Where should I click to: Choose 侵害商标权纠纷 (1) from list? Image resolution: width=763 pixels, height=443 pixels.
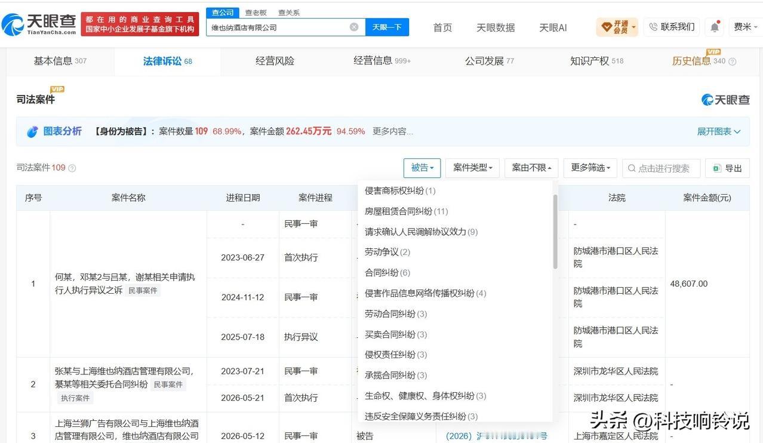(x=400, y=190)
